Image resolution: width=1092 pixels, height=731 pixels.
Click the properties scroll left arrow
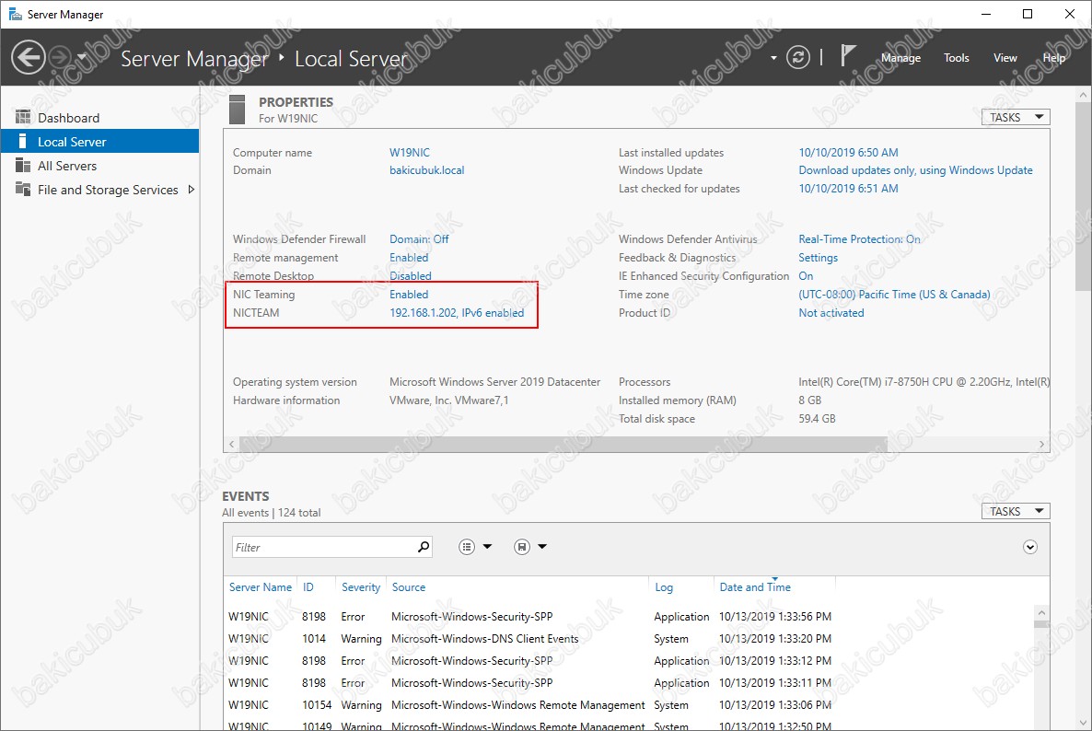pos(232,444)
